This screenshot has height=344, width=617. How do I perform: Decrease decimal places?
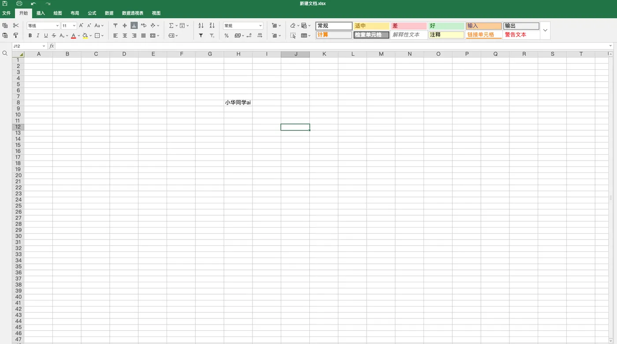[x=249, y=36]
